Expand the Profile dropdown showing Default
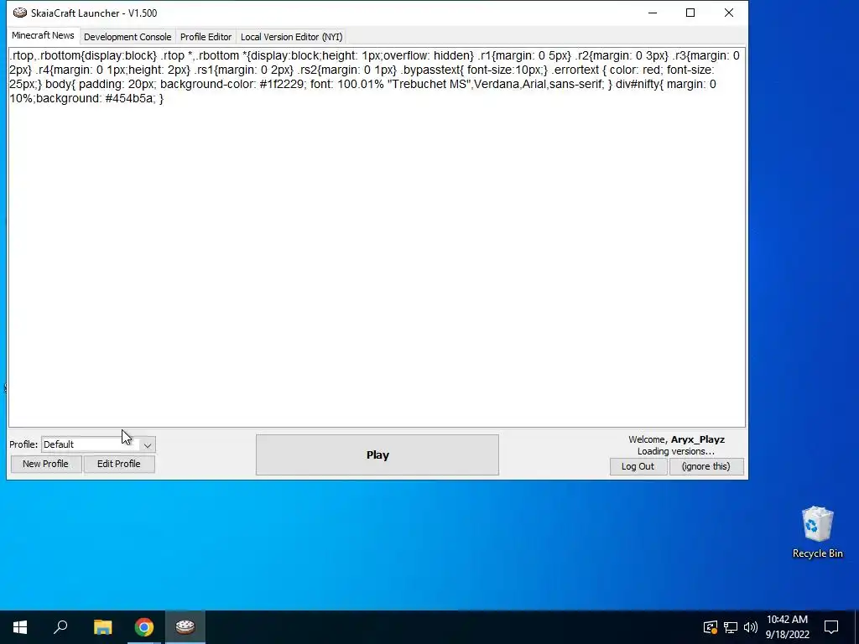The width and height of the screenshot is (859, 644). pyautogui.click(x=99, y=444)
